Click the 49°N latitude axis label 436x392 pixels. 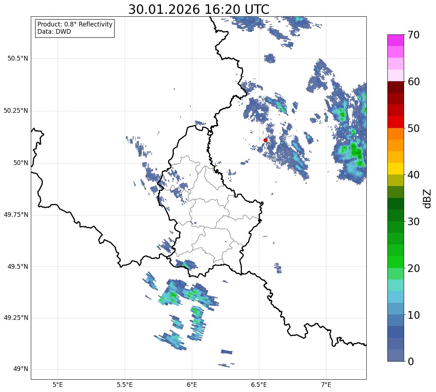20,369
